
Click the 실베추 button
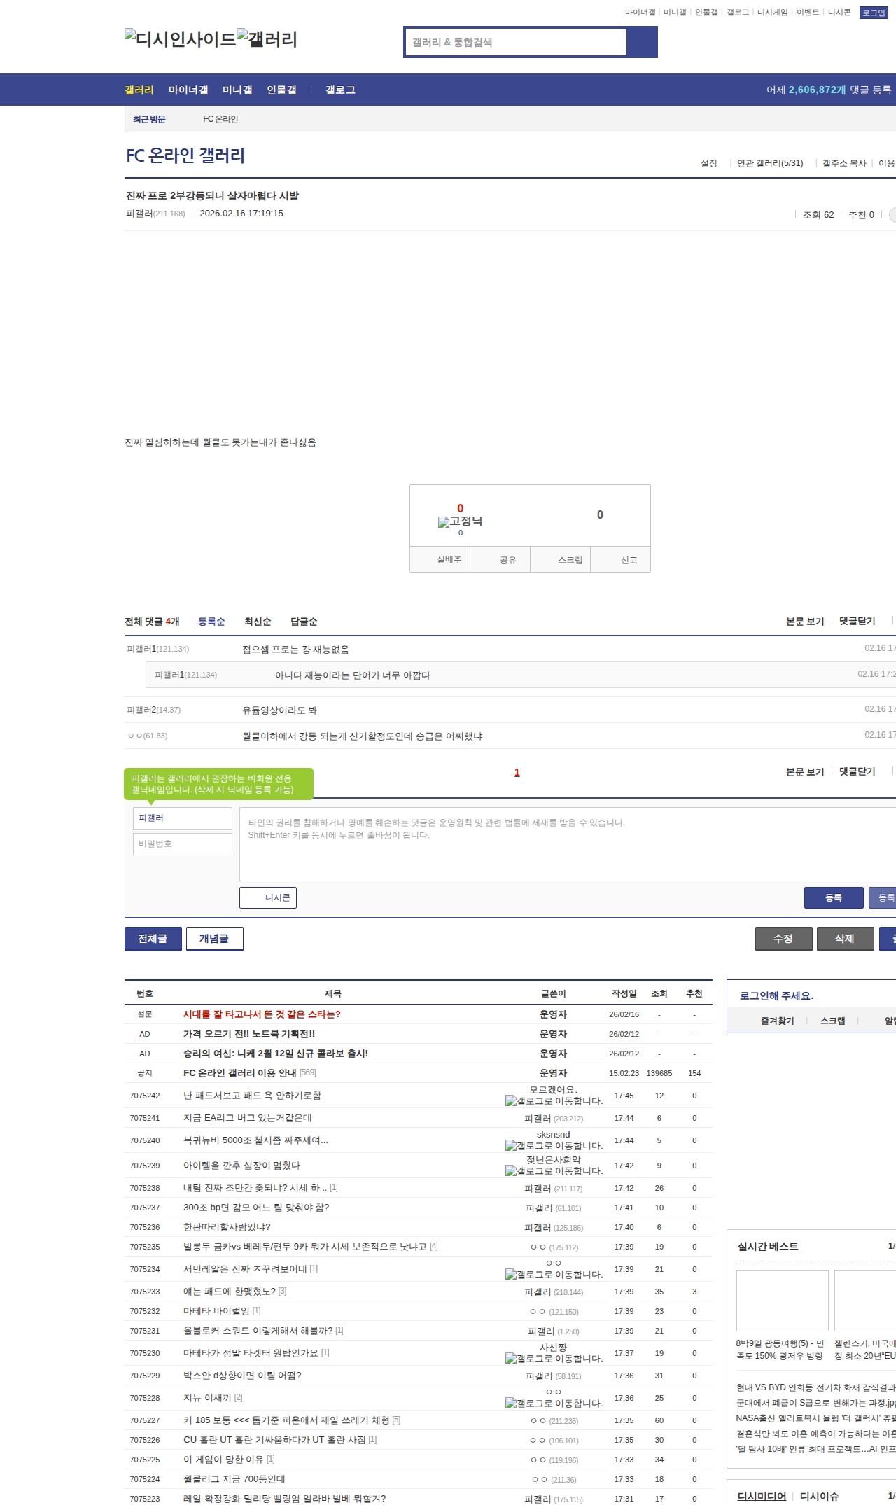tap(440, 560)
